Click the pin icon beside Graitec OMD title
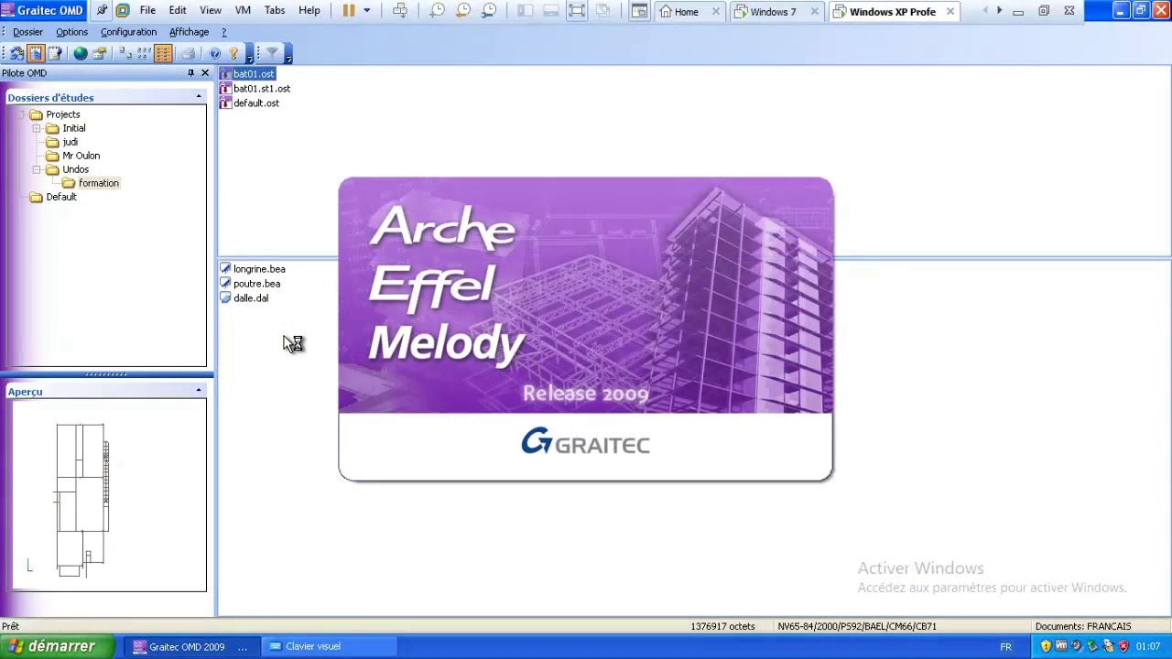 (x=102, y=11)
